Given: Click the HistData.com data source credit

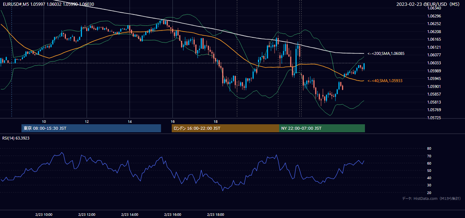Looking at the screenshot, I should [432, 198].
